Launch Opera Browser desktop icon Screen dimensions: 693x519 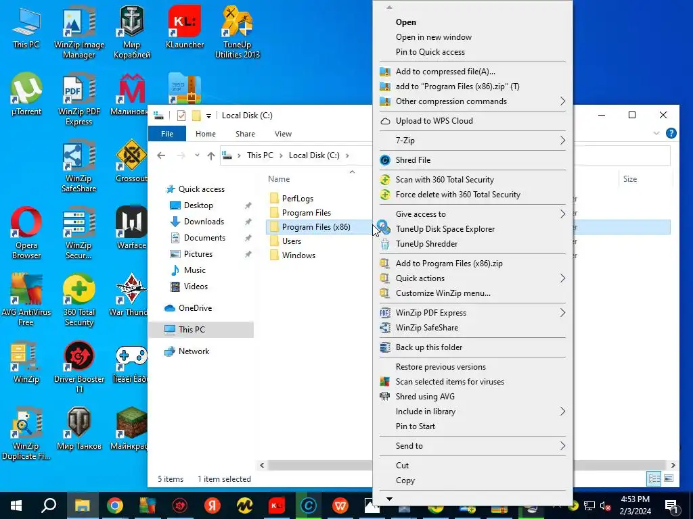[x=26, y=233]
